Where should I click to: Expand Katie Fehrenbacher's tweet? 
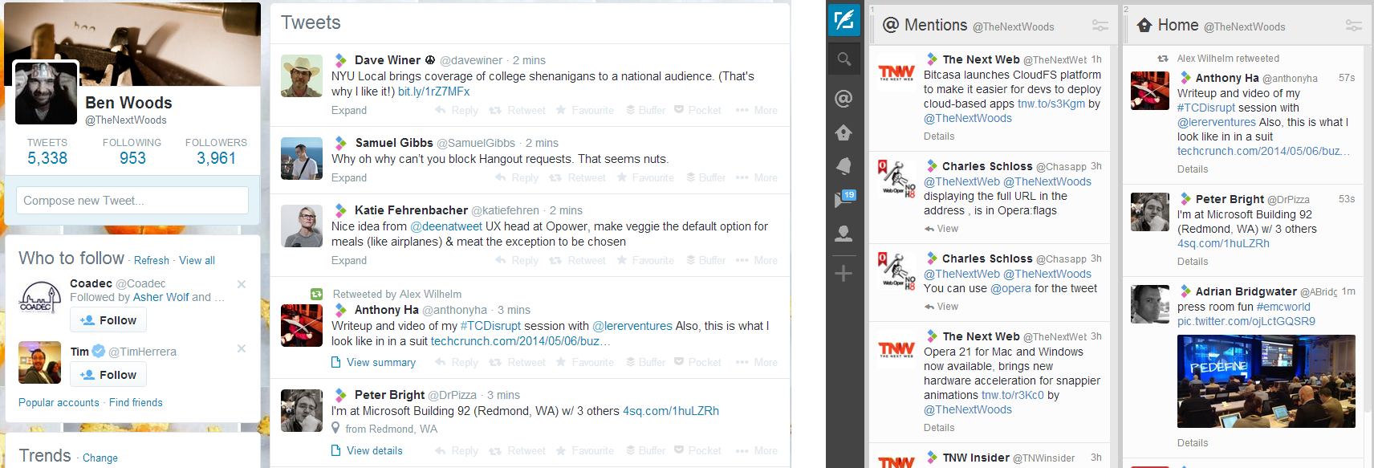(349, 260)
